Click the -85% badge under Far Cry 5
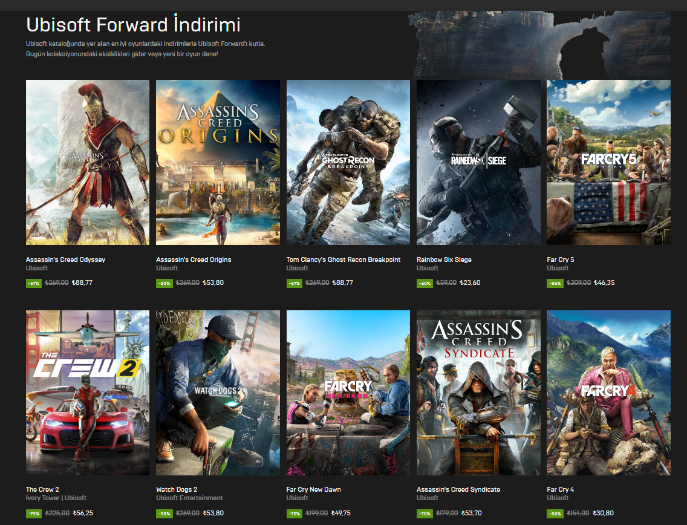Screen dimensions: 687x525 click(555, 283)
